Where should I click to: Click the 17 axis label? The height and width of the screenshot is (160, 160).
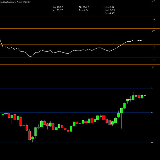pyautogui.click(x=153, y=47)
